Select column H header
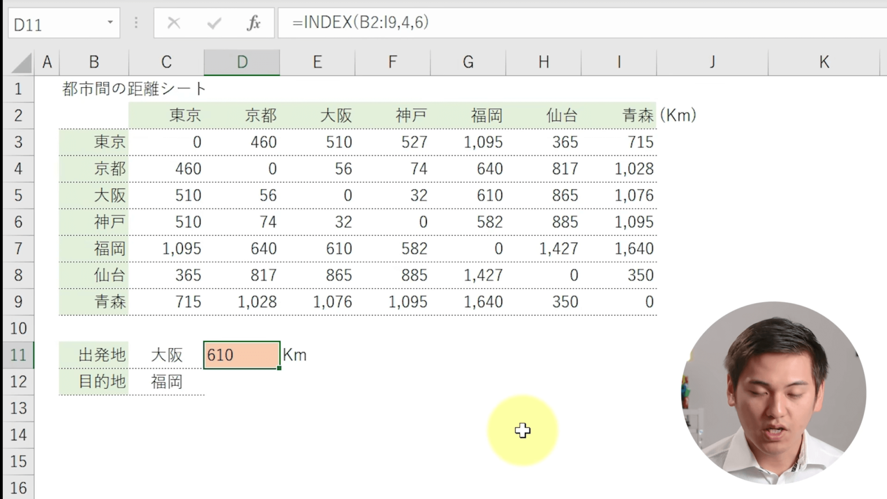The height and width of the screenshot is (499, 887). (543, 62)
